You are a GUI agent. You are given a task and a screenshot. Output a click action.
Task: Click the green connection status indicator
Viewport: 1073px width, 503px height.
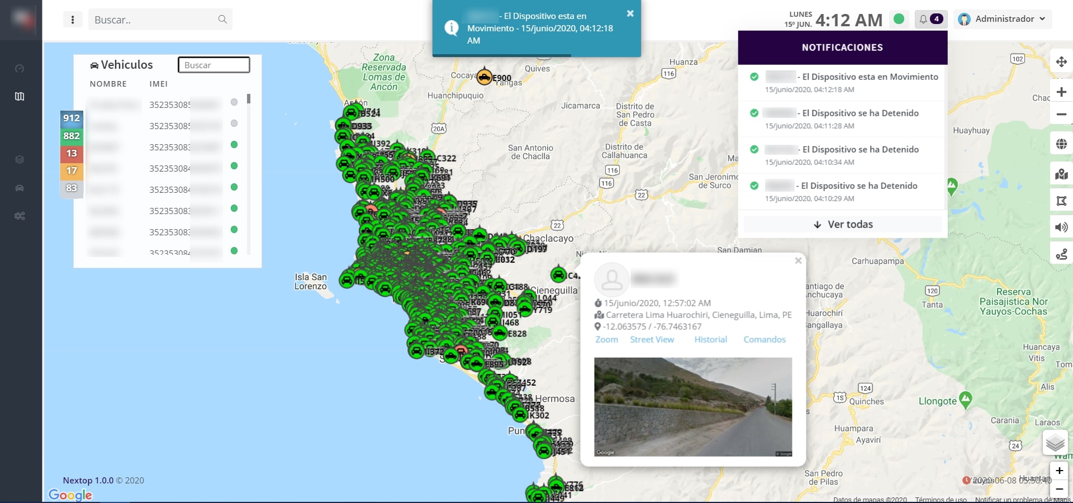point(899,19)
